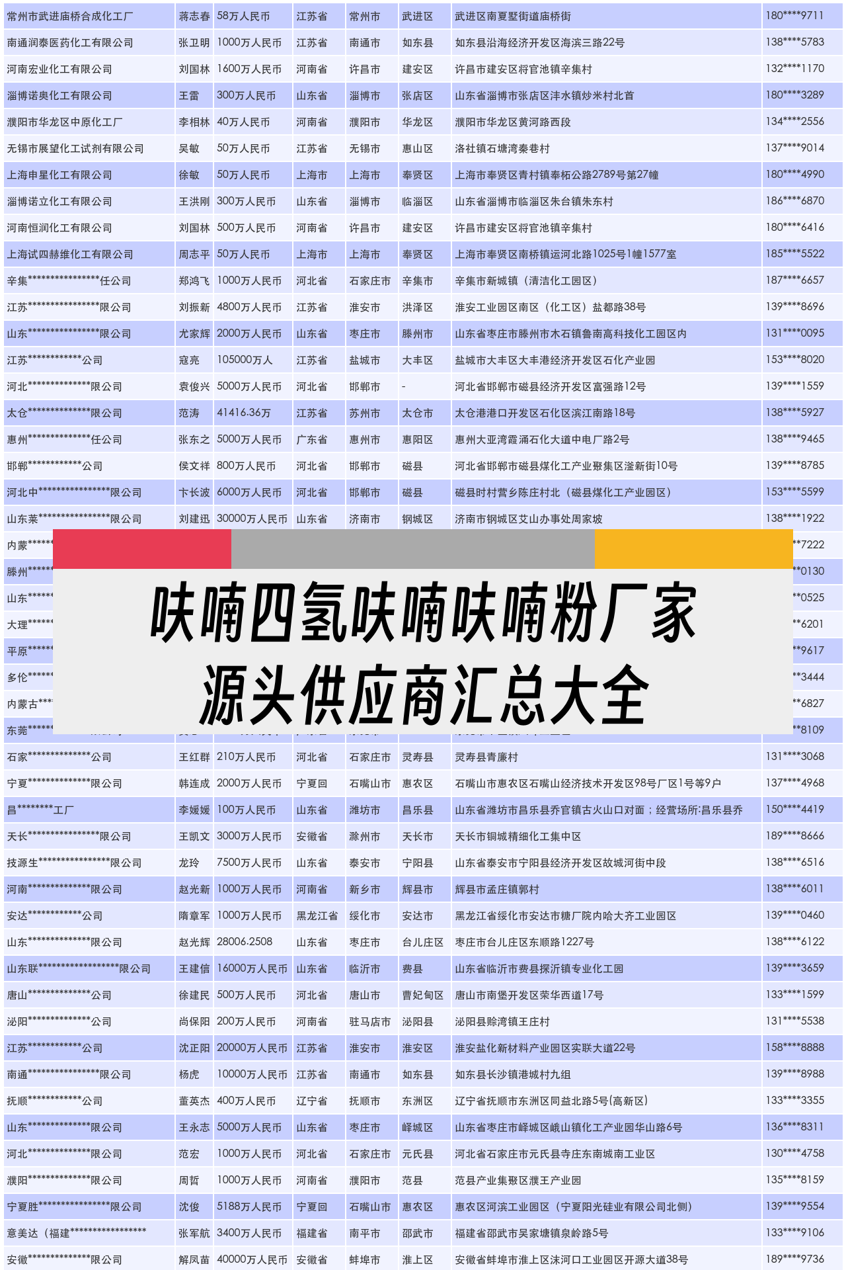Click the headline 呋喃四氢呋喃呋喃粉厂家

point(423,613)
